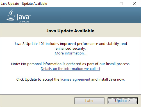141x107 pixels.
Task: Click the title bar text 'Java Update - Update Available'
Action: (24, 4)
